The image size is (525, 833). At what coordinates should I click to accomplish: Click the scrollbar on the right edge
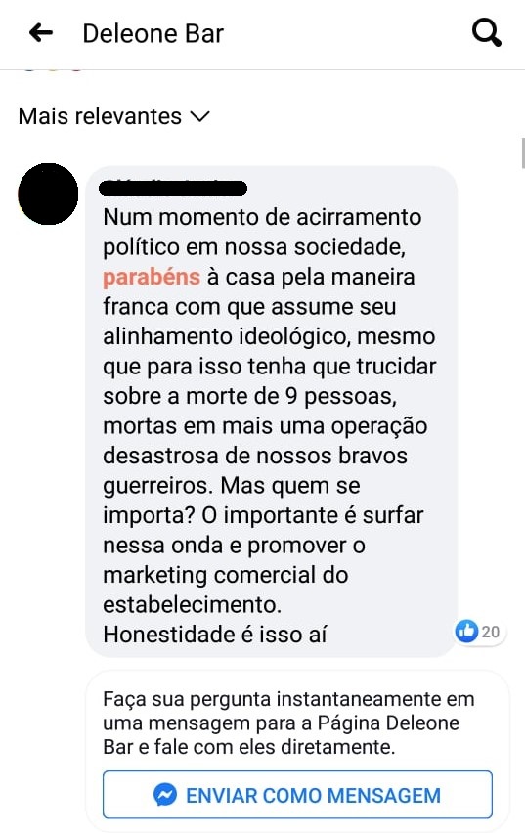point(523,153)
